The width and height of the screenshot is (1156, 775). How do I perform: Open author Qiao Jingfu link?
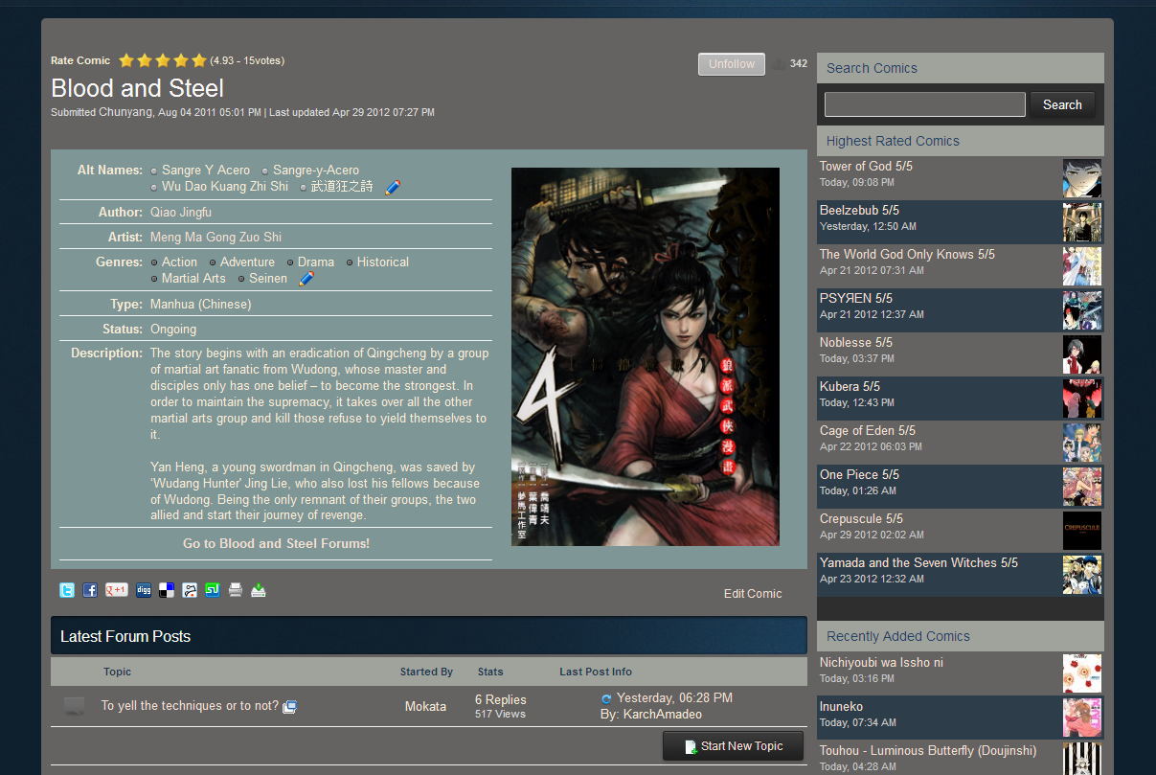(181, 212)
